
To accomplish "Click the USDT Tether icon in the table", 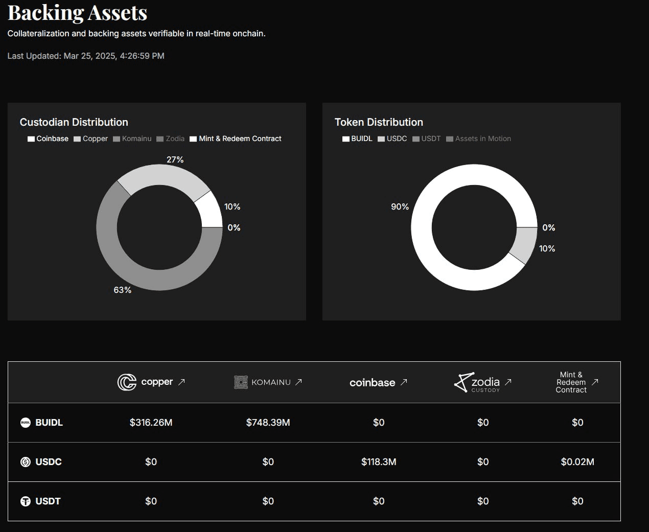I will click(x=25, y=501).
